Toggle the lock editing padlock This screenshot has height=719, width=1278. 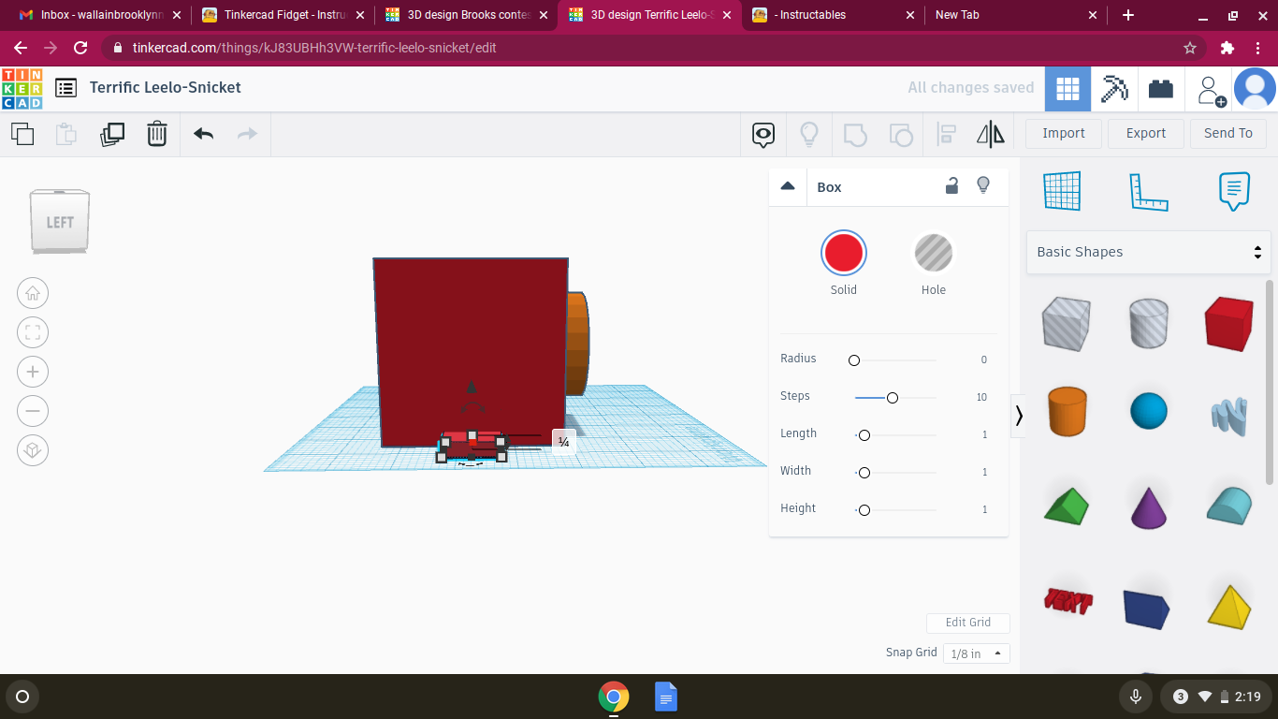(951, 185)
